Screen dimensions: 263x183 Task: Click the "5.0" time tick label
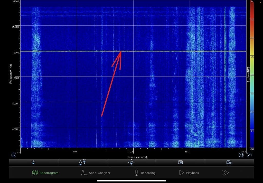click(x=75, y=152)
